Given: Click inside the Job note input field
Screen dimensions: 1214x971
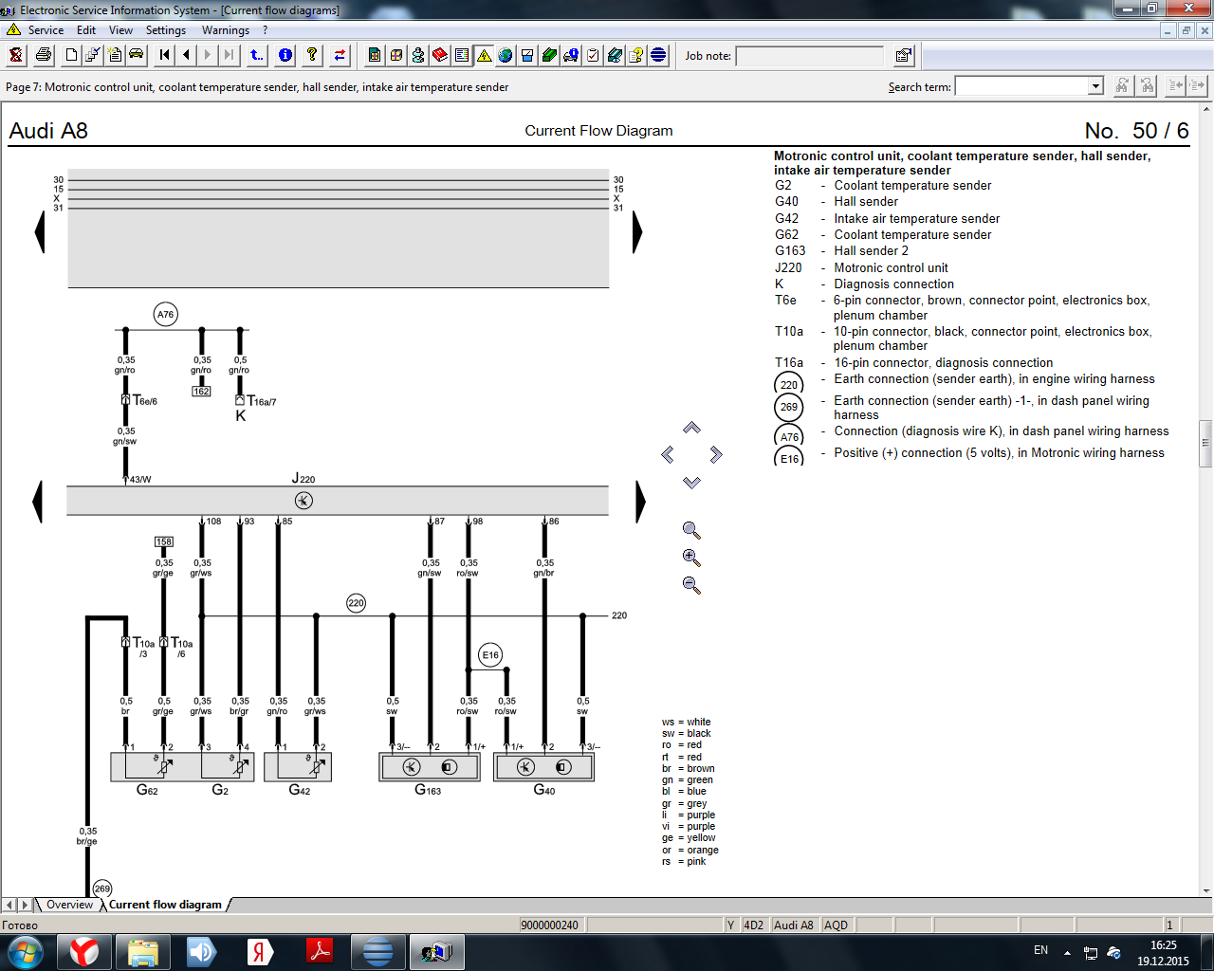Looking at the screenshot, I should (x=810, y=56).
